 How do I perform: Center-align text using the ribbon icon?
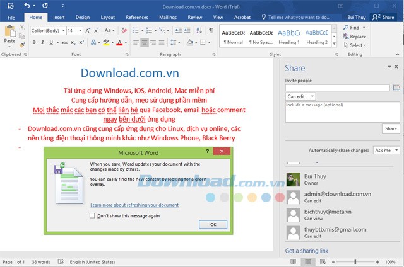click(x=145, y=43)
